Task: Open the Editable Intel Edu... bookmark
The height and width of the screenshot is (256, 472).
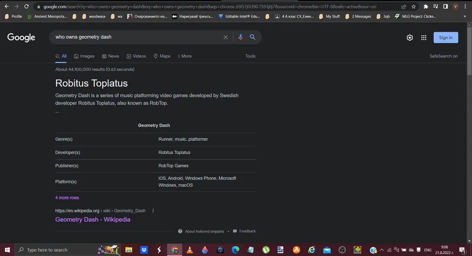Action: click(x=239, y=16)
